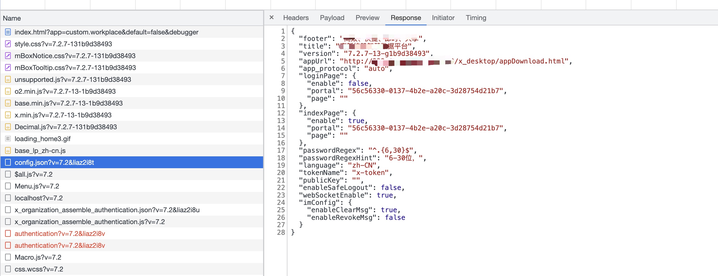The width and height of the screenshot is (718, 276).
Task: Switch to the Headers tab
Action: [296, 18]
